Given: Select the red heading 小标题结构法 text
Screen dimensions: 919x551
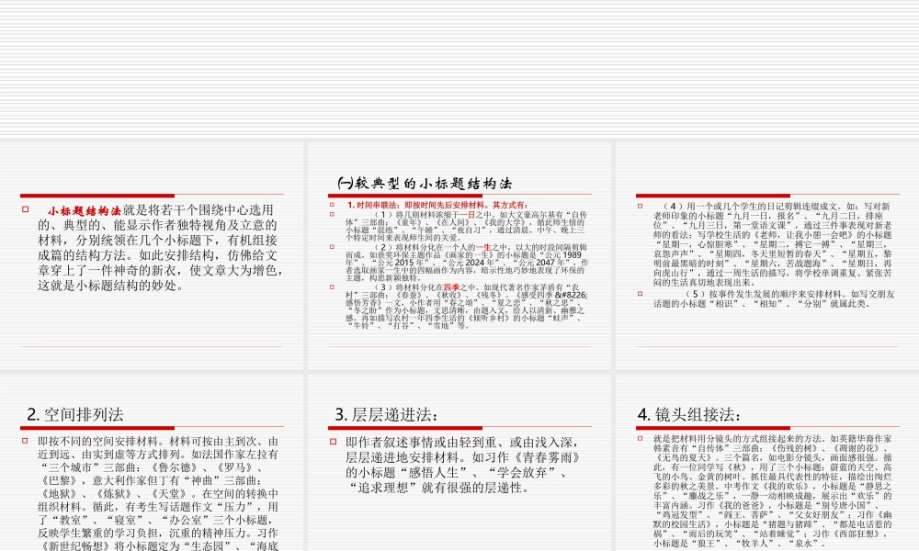Looking at the screenshot, I should tap(84, 211).
